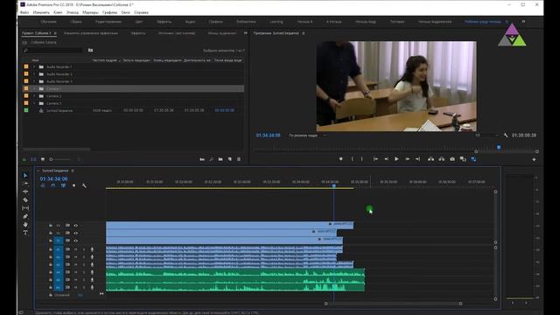Play the sequence in Program monitor
The image size is (560, 315).
click(396, 159)
